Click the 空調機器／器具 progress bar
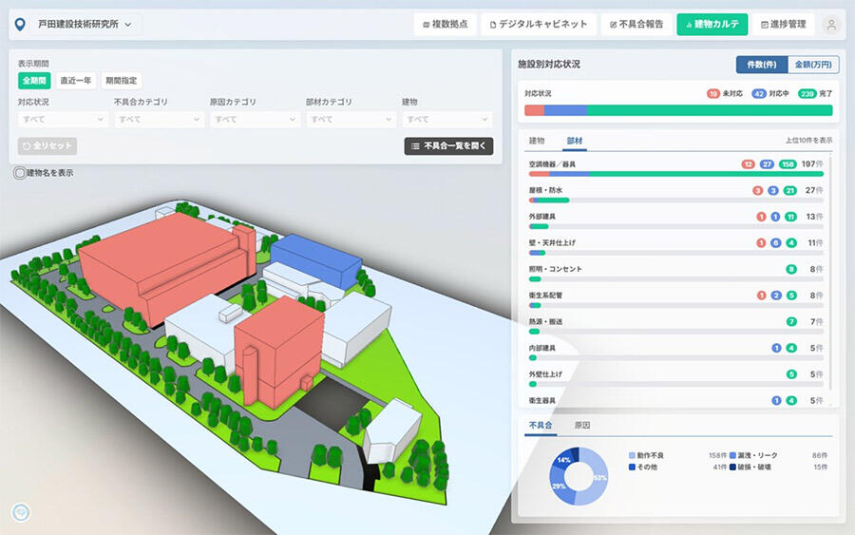This screenshot has height=535, width=855. coord(676,174)
